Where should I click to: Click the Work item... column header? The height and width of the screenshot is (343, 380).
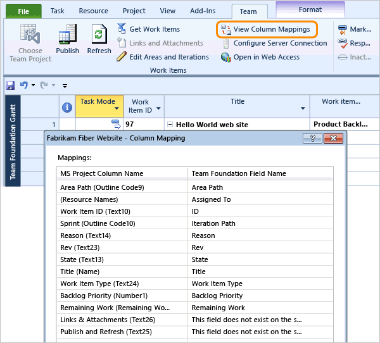[x=345, y=106]
